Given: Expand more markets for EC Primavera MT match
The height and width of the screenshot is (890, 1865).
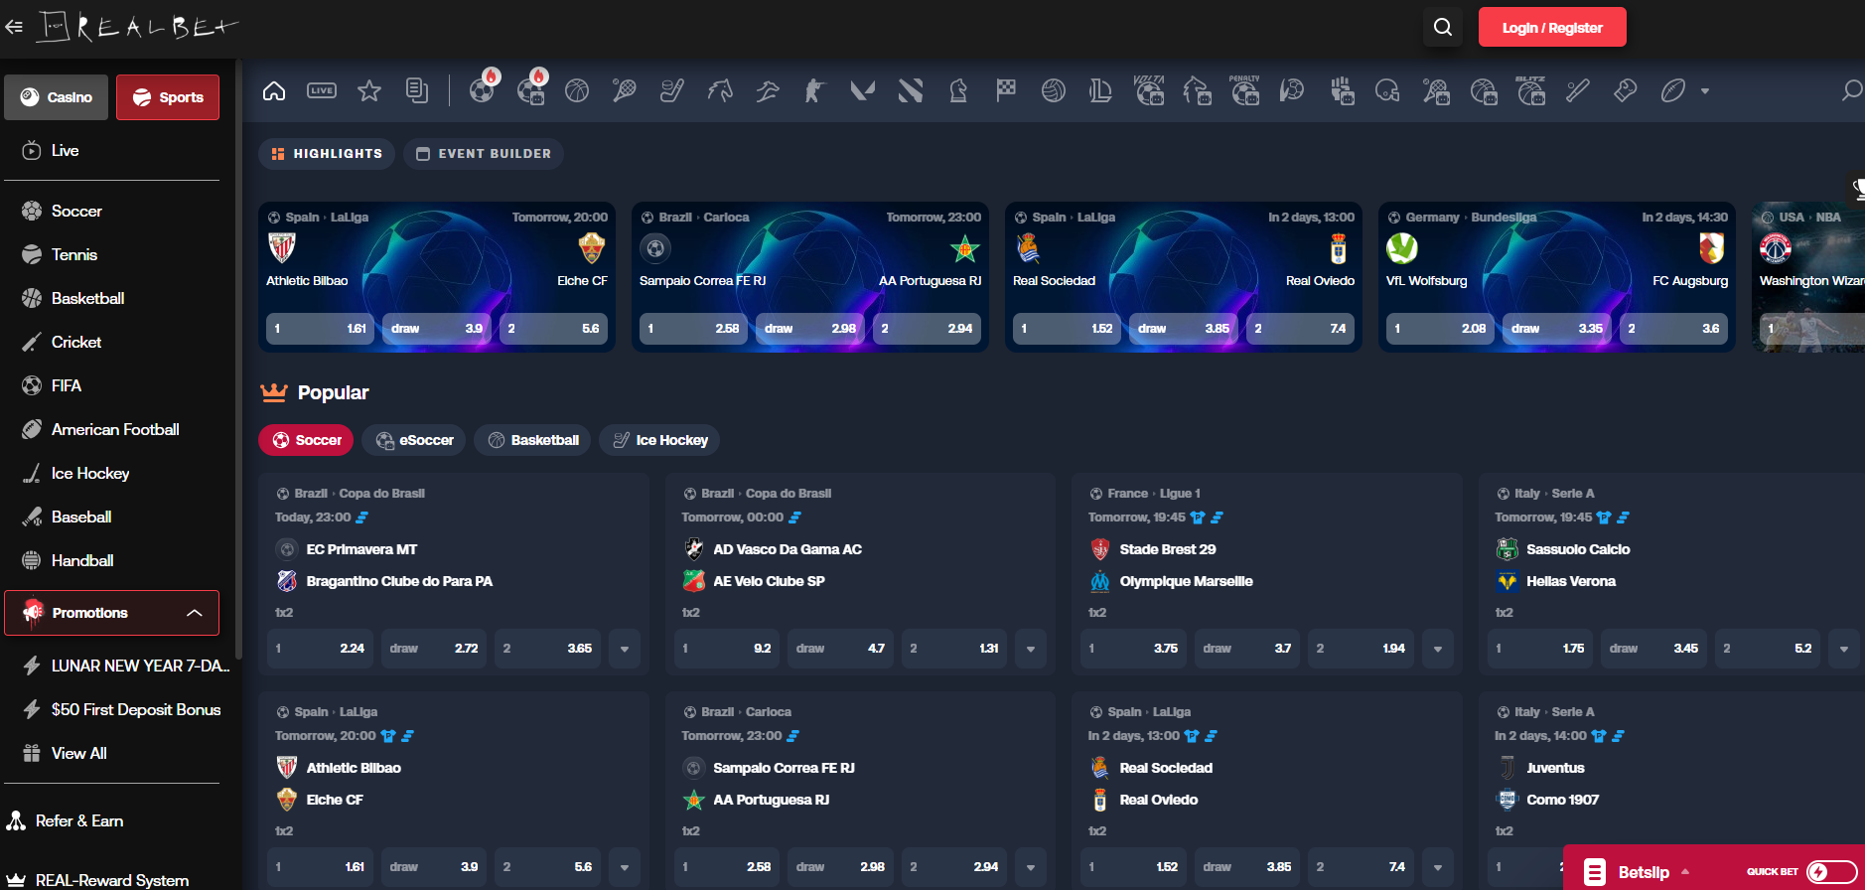Looking at the screenshot, I should tap(625, 649).
